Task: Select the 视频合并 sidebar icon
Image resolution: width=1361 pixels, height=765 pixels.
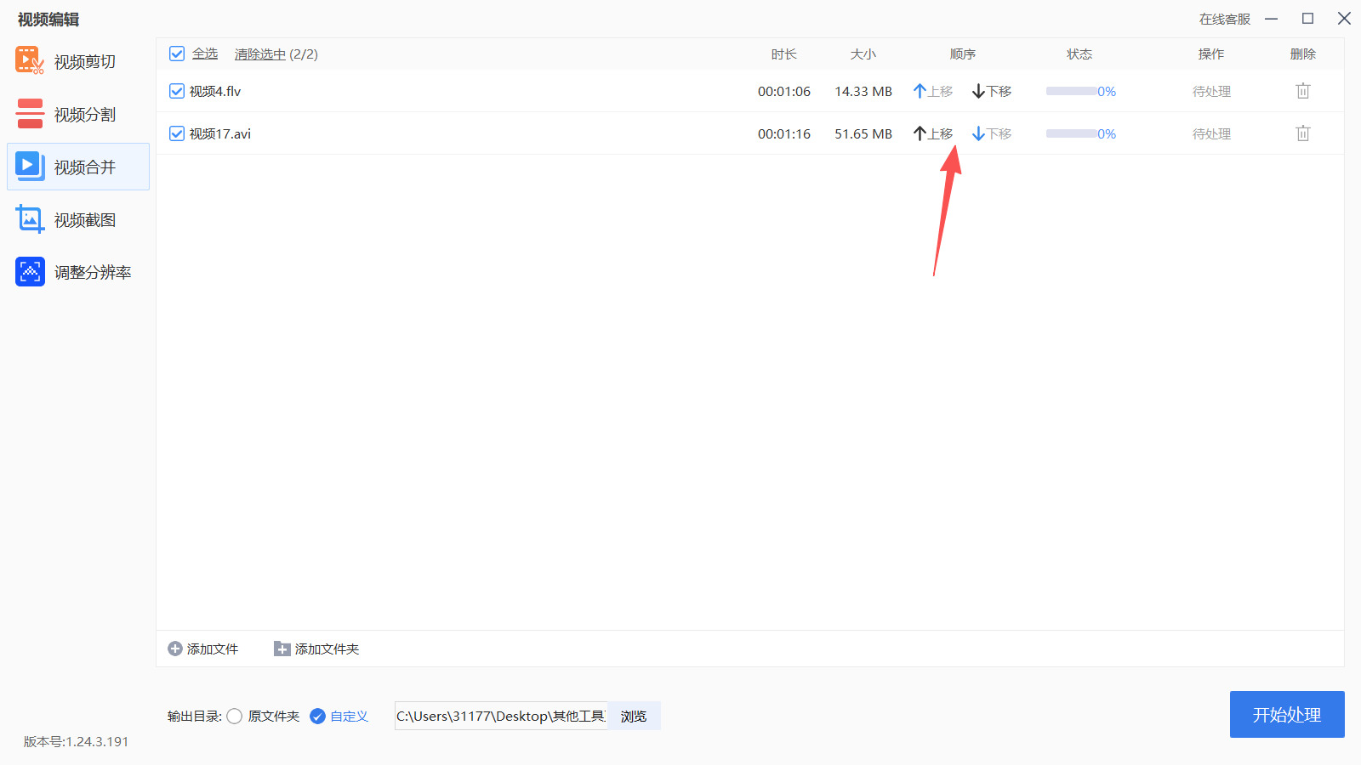Action: (x=30, y=167)
